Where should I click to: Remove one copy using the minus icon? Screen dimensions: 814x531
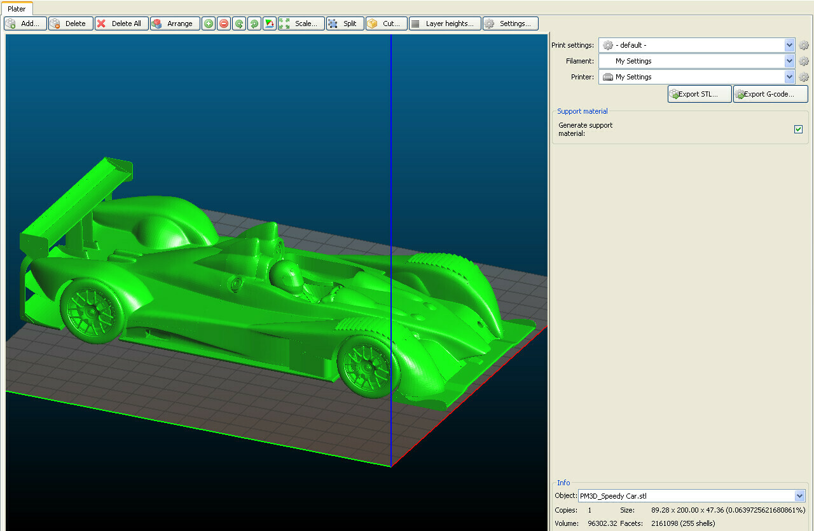click(223, 23)
